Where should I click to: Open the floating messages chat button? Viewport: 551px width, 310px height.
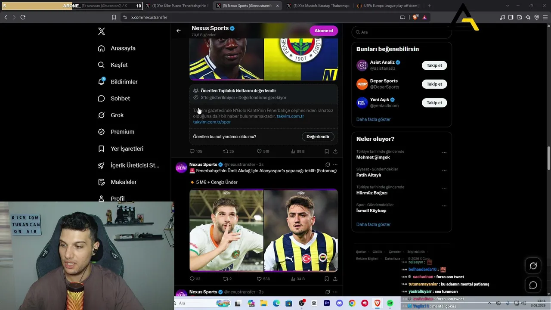point(533,285)
